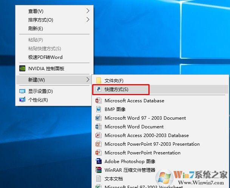Click the yellow folder icon in submenu
This screenshot has width=230, height=188.
[x=99, y=80]
